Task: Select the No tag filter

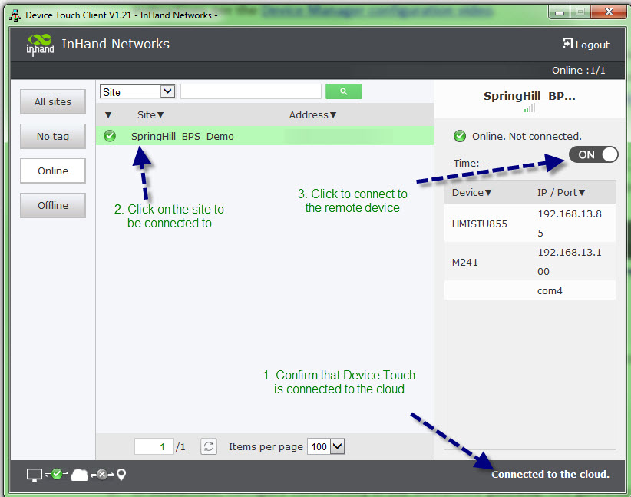Action: pyautogui.click(x=53, y=136)
